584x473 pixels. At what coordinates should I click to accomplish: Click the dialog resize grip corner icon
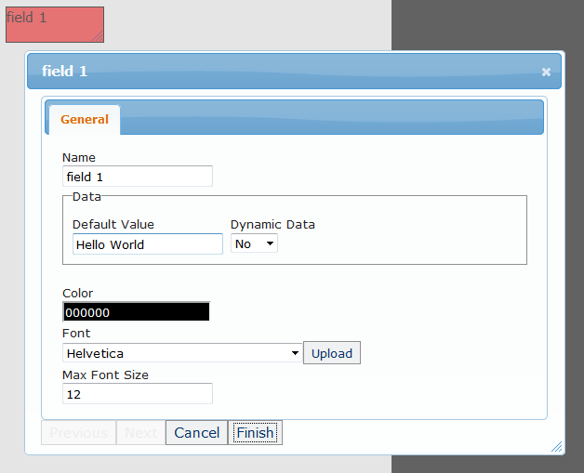(556, 446)
